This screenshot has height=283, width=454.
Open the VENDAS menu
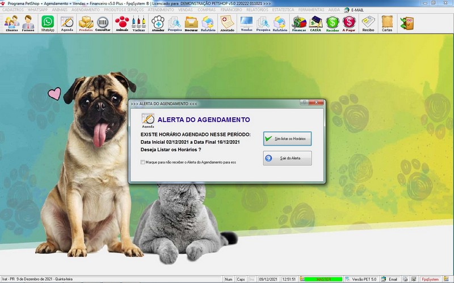[186, 10]
